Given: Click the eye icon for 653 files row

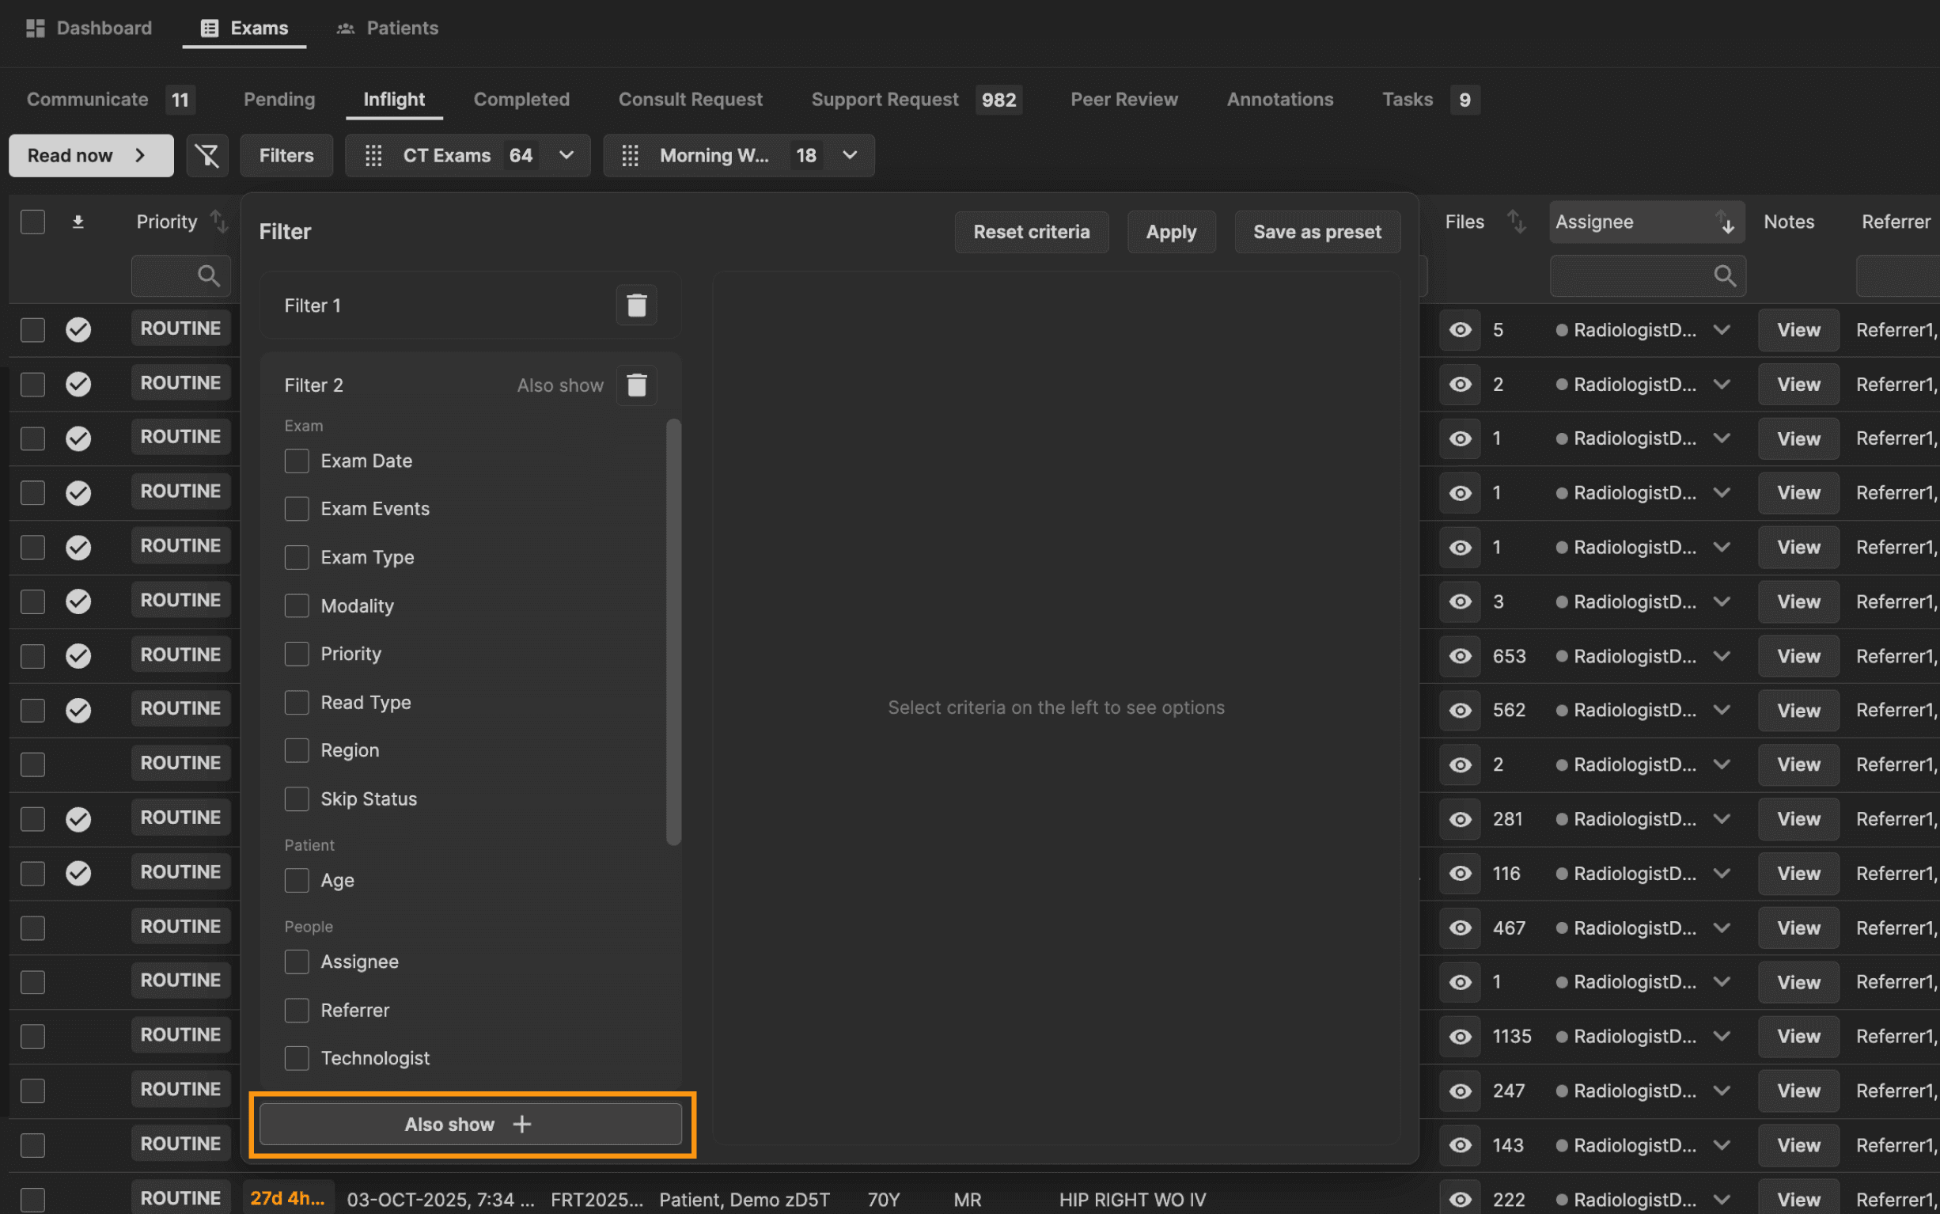Looking at the screenshot, I should click(1459, 656).
